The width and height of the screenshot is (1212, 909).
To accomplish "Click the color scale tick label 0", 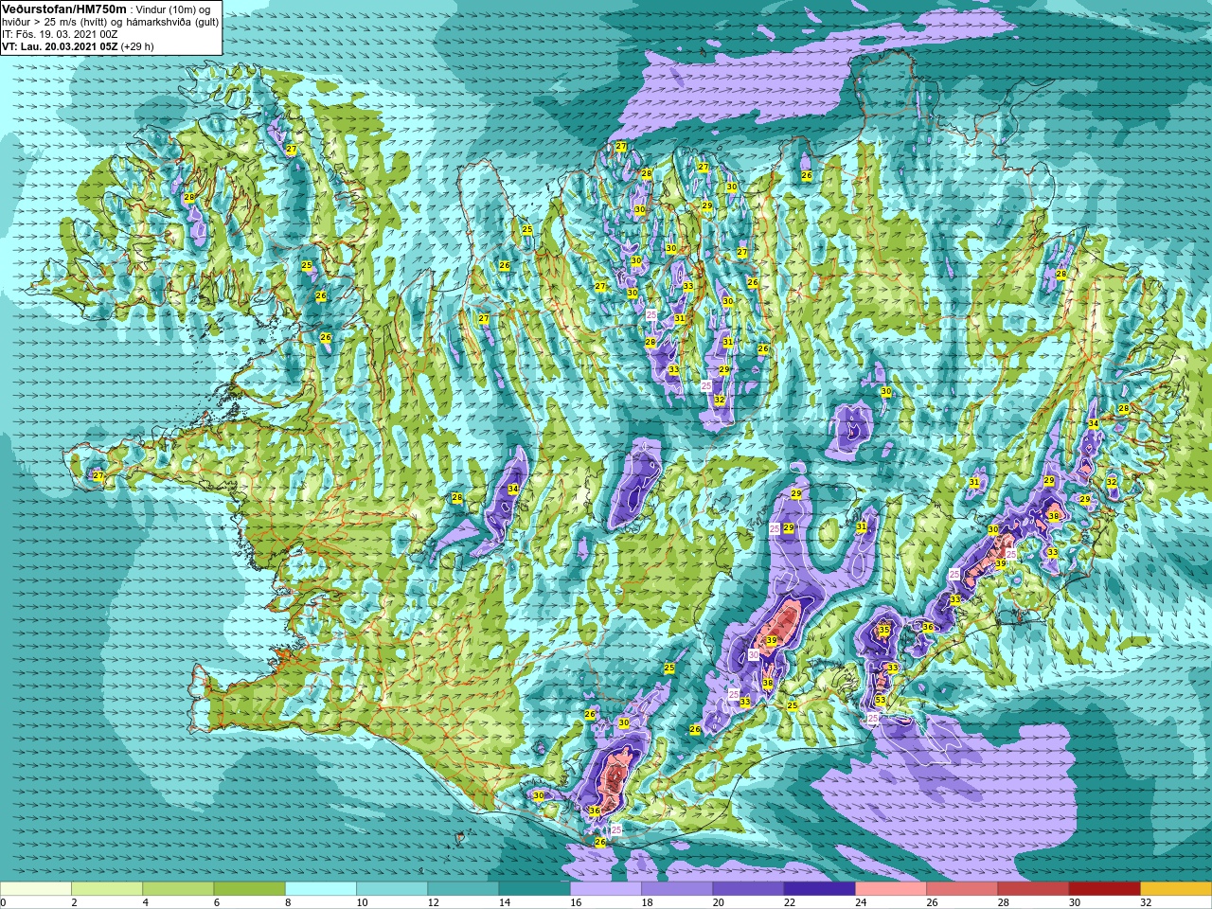I will click(x=4, y=902).
